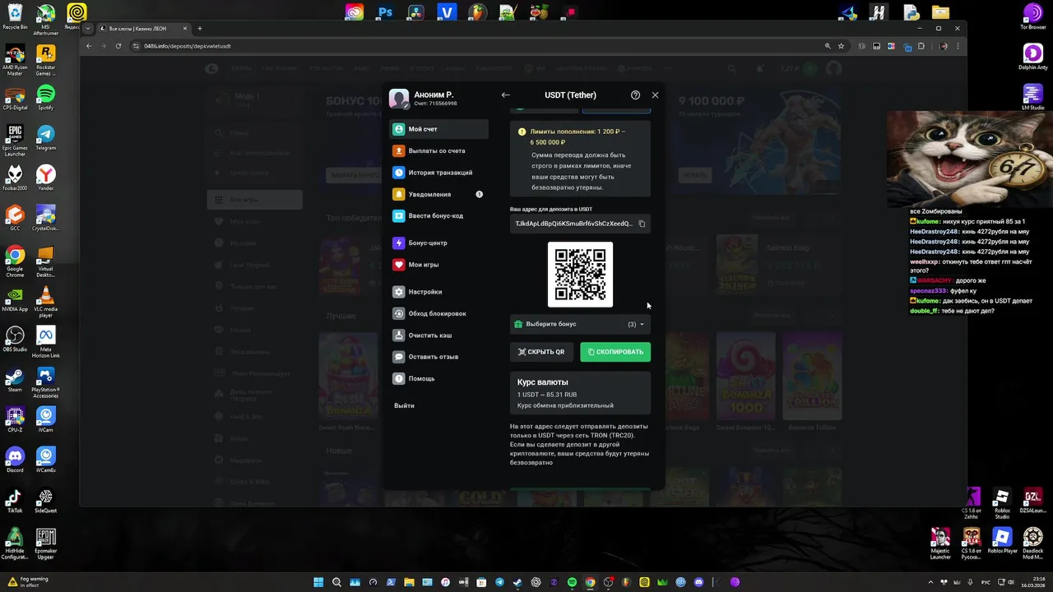Open История транзакций menu item
The image size is (1053, 592).
click(x=438, y=173)
